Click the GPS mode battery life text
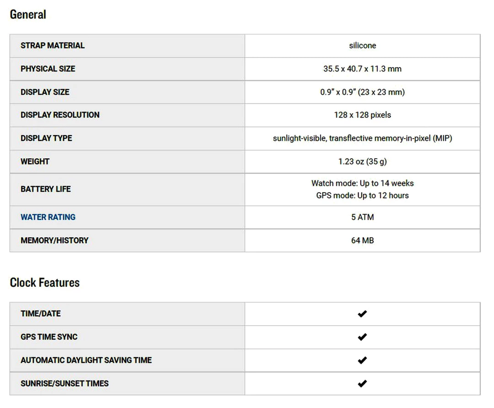The height and width of the screenshot is (408, 494). 362,196
